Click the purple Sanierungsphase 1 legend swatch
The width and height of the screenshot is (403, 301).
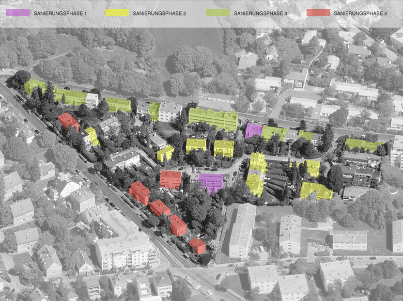point(18,12)
